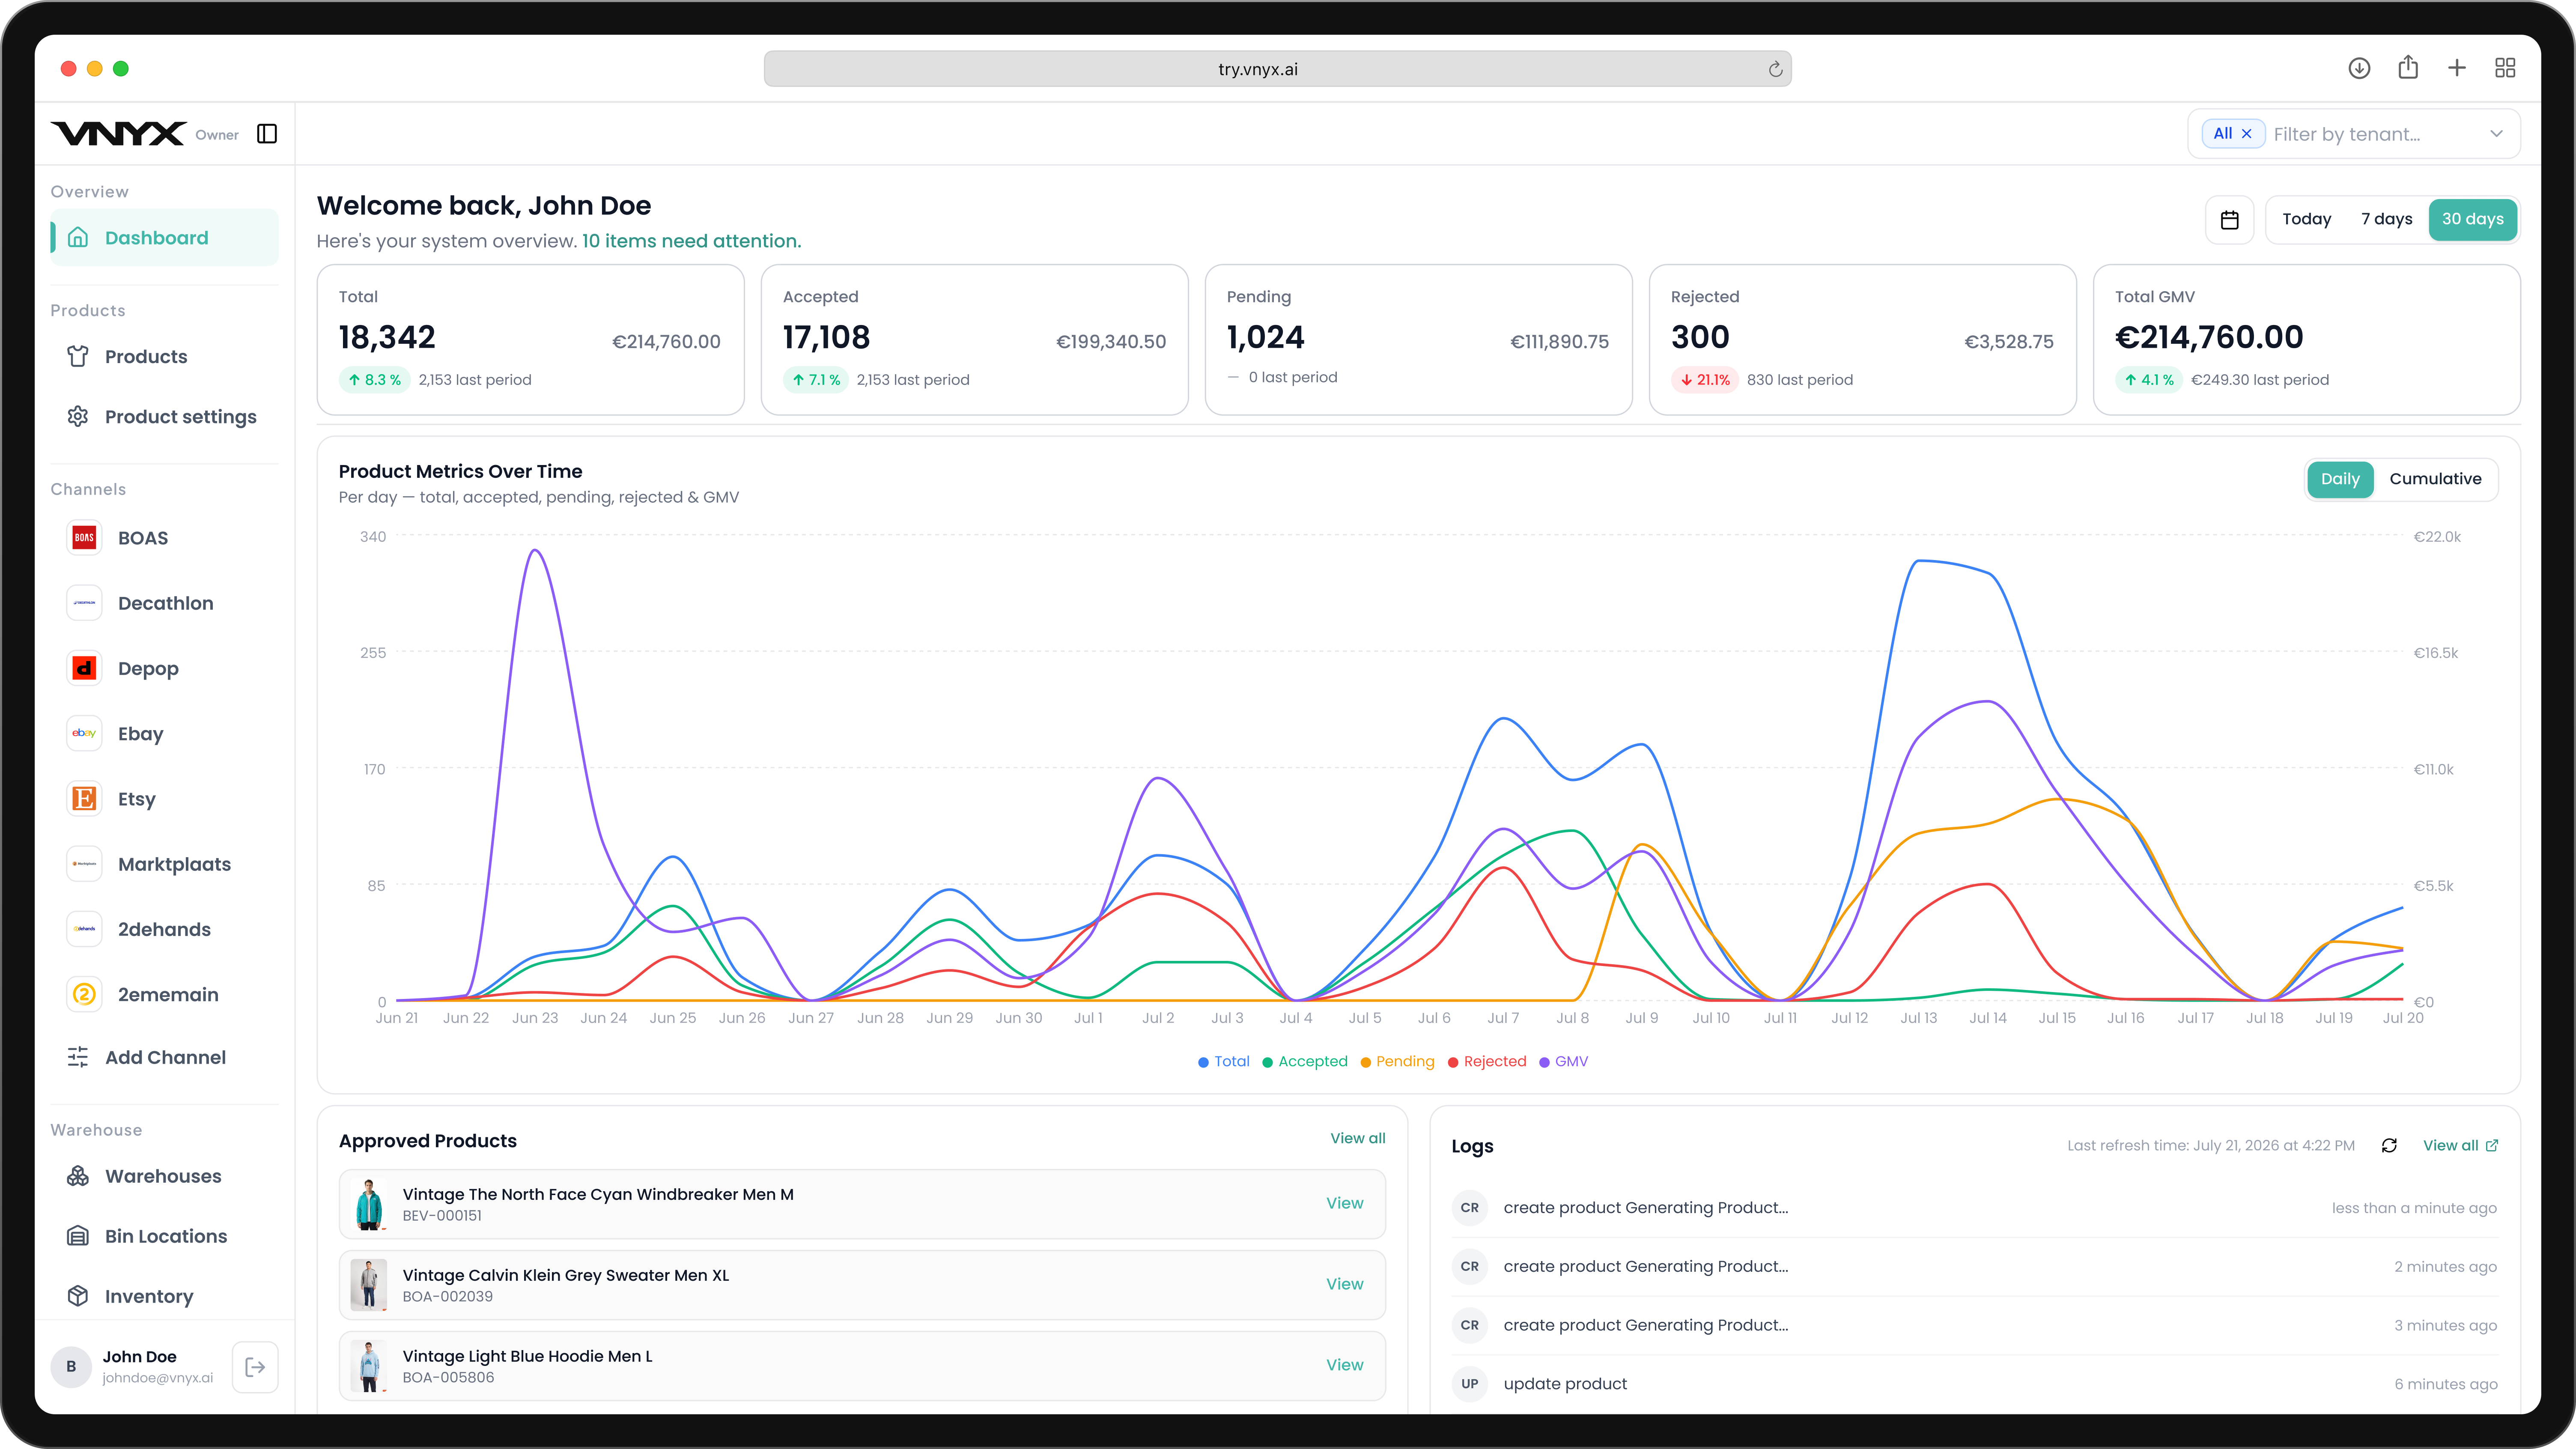Toggle Pending series in chart legend
This screenshot has width=2576, height=1449.
(x=1397, y=1062)
